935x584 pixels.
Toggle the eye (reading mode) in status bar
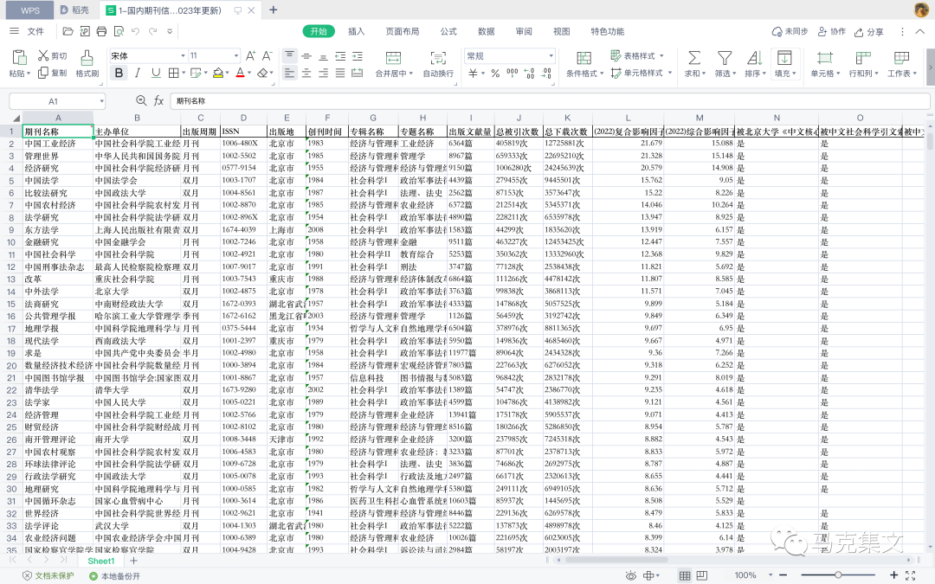pyautogui.click(x=631, y=574)
